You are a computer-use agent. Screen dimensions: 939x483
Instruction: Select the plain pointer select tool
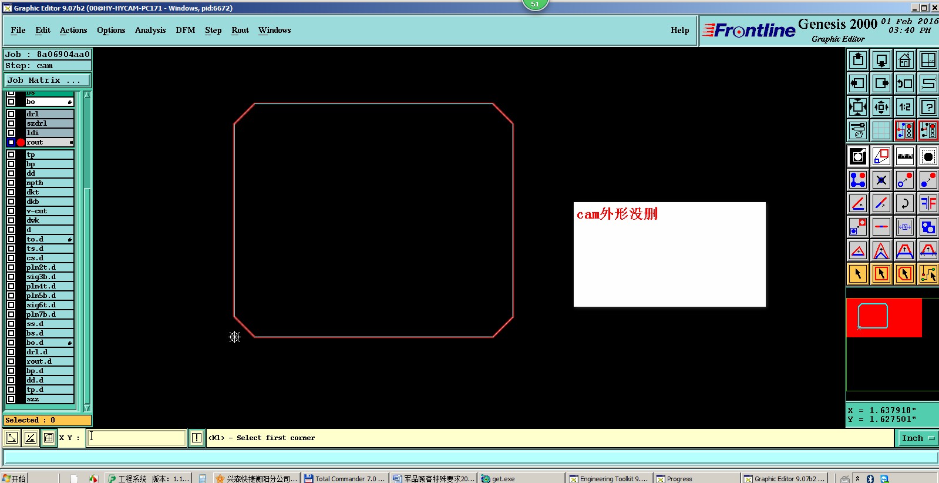pos(858,274)
